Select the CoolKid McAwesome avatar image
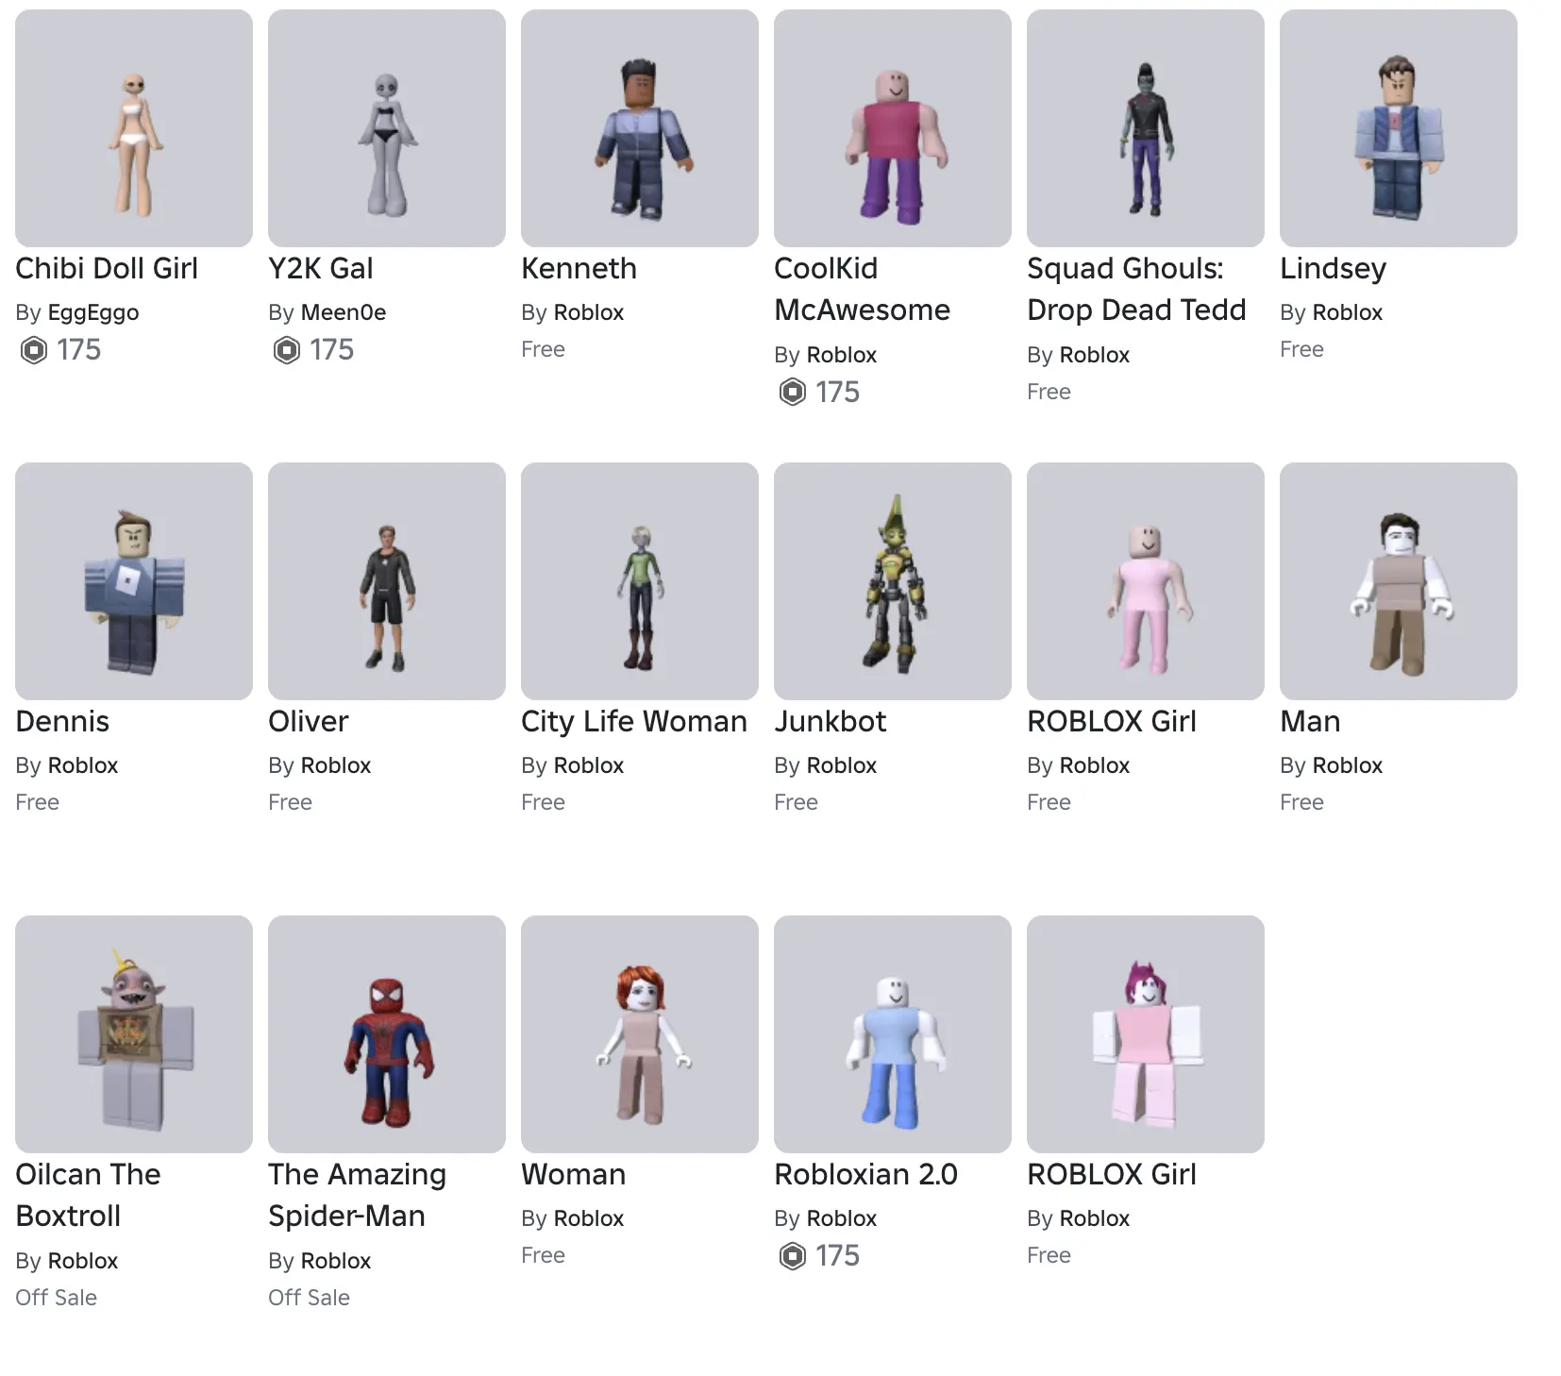Image resolution: width=1561 pixels, height=1376 pixels. click(893, 128)
